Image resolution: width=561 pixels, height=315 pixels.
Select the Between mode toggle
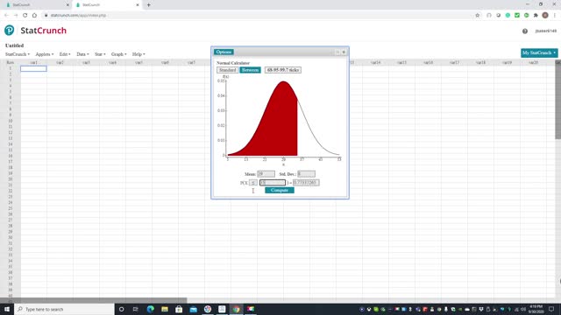(x=250, y=70)
